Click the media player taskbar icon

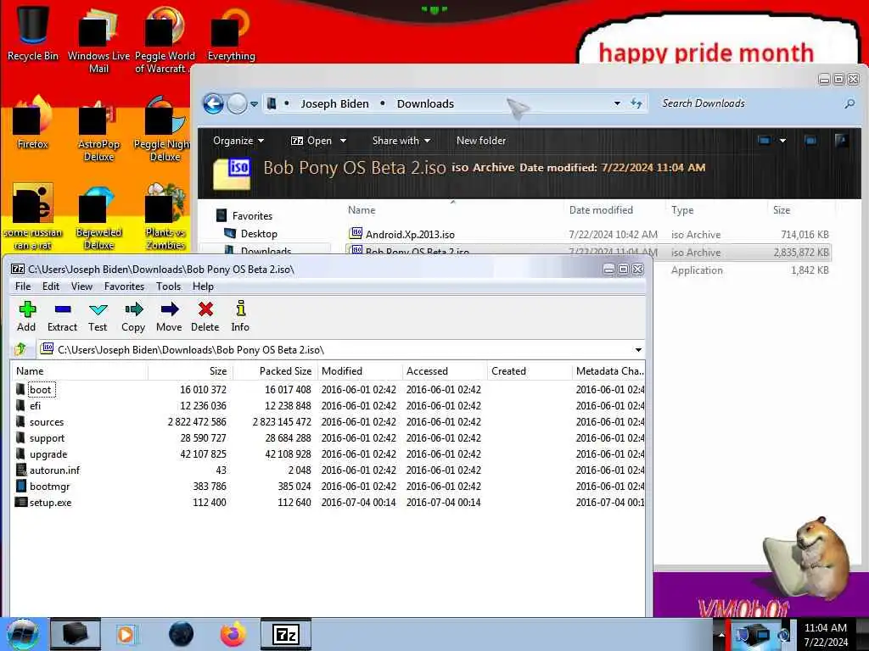click(x=126, y=634)
